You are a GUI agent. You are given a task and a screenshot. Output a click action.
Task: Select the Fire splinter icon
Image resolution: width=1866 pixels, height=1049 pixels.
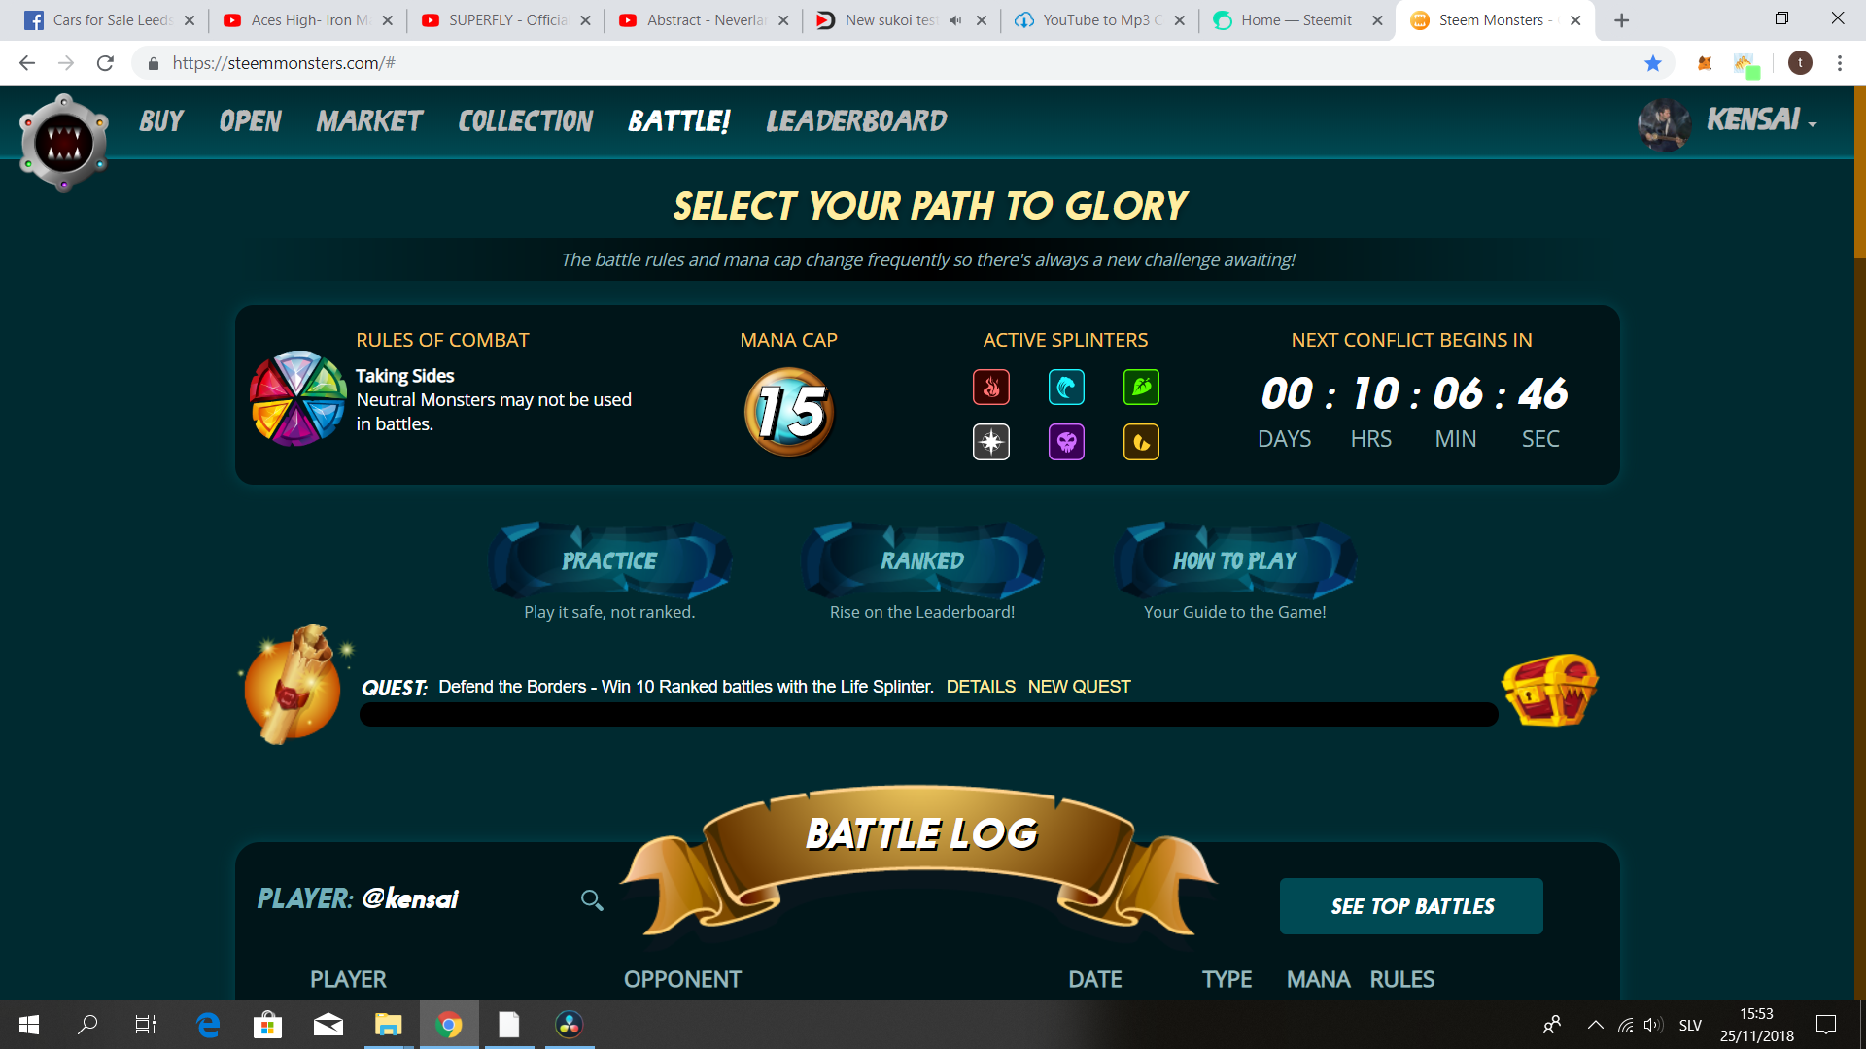point(991,387)
